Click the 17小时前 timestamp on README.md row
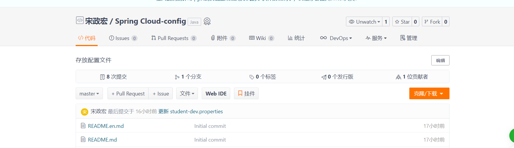This screenshot has width=514, height=148. [x=434, y=140]
